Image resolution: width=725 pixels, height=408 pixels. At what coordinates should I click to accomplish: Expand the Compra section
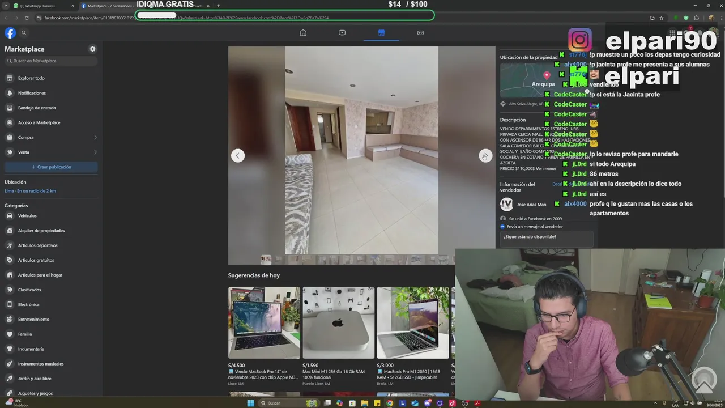51,137
